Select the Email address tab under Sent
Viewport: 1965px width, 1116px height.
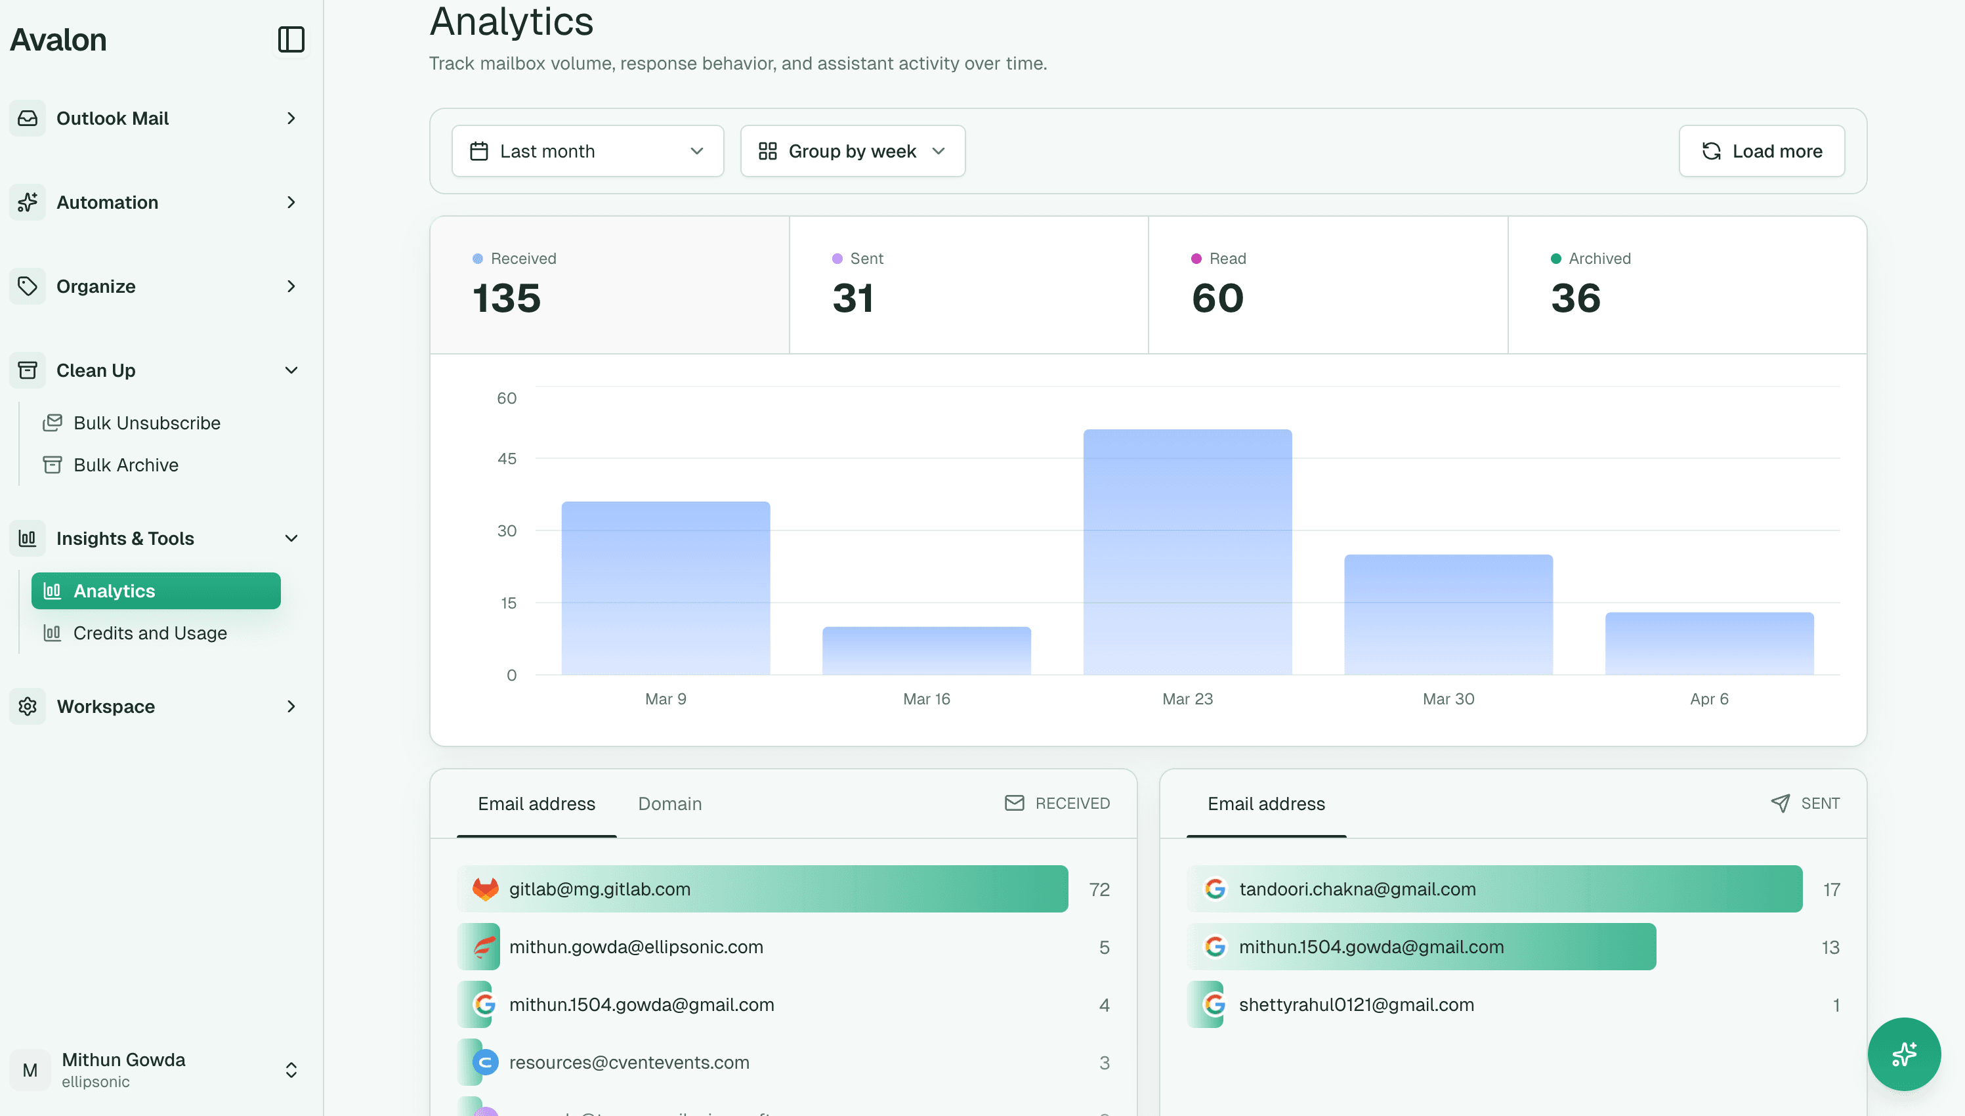pos(1265,804)
